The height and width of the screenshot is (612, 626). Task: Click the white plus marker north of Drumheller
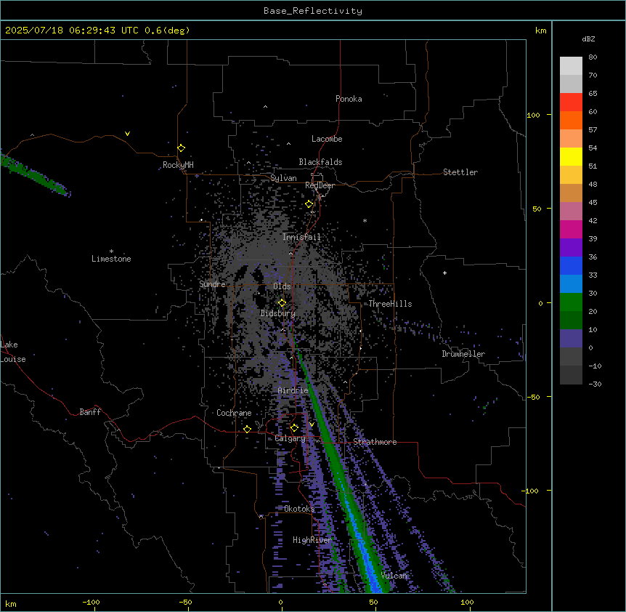click(444, 273)
